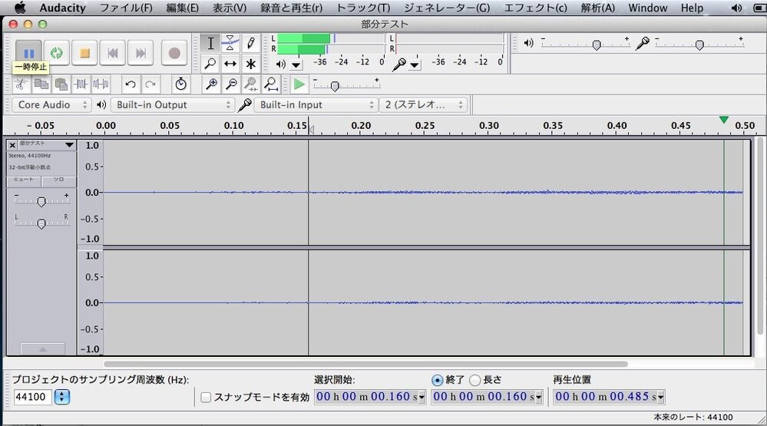Open the ファイル(F) menu
This screenshot has width=767, height=426.
126,8
